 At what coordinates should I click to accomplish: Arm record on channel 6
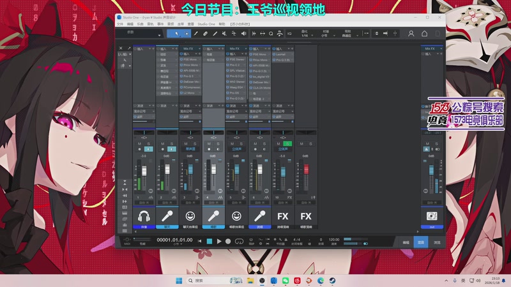click(255, 149)
